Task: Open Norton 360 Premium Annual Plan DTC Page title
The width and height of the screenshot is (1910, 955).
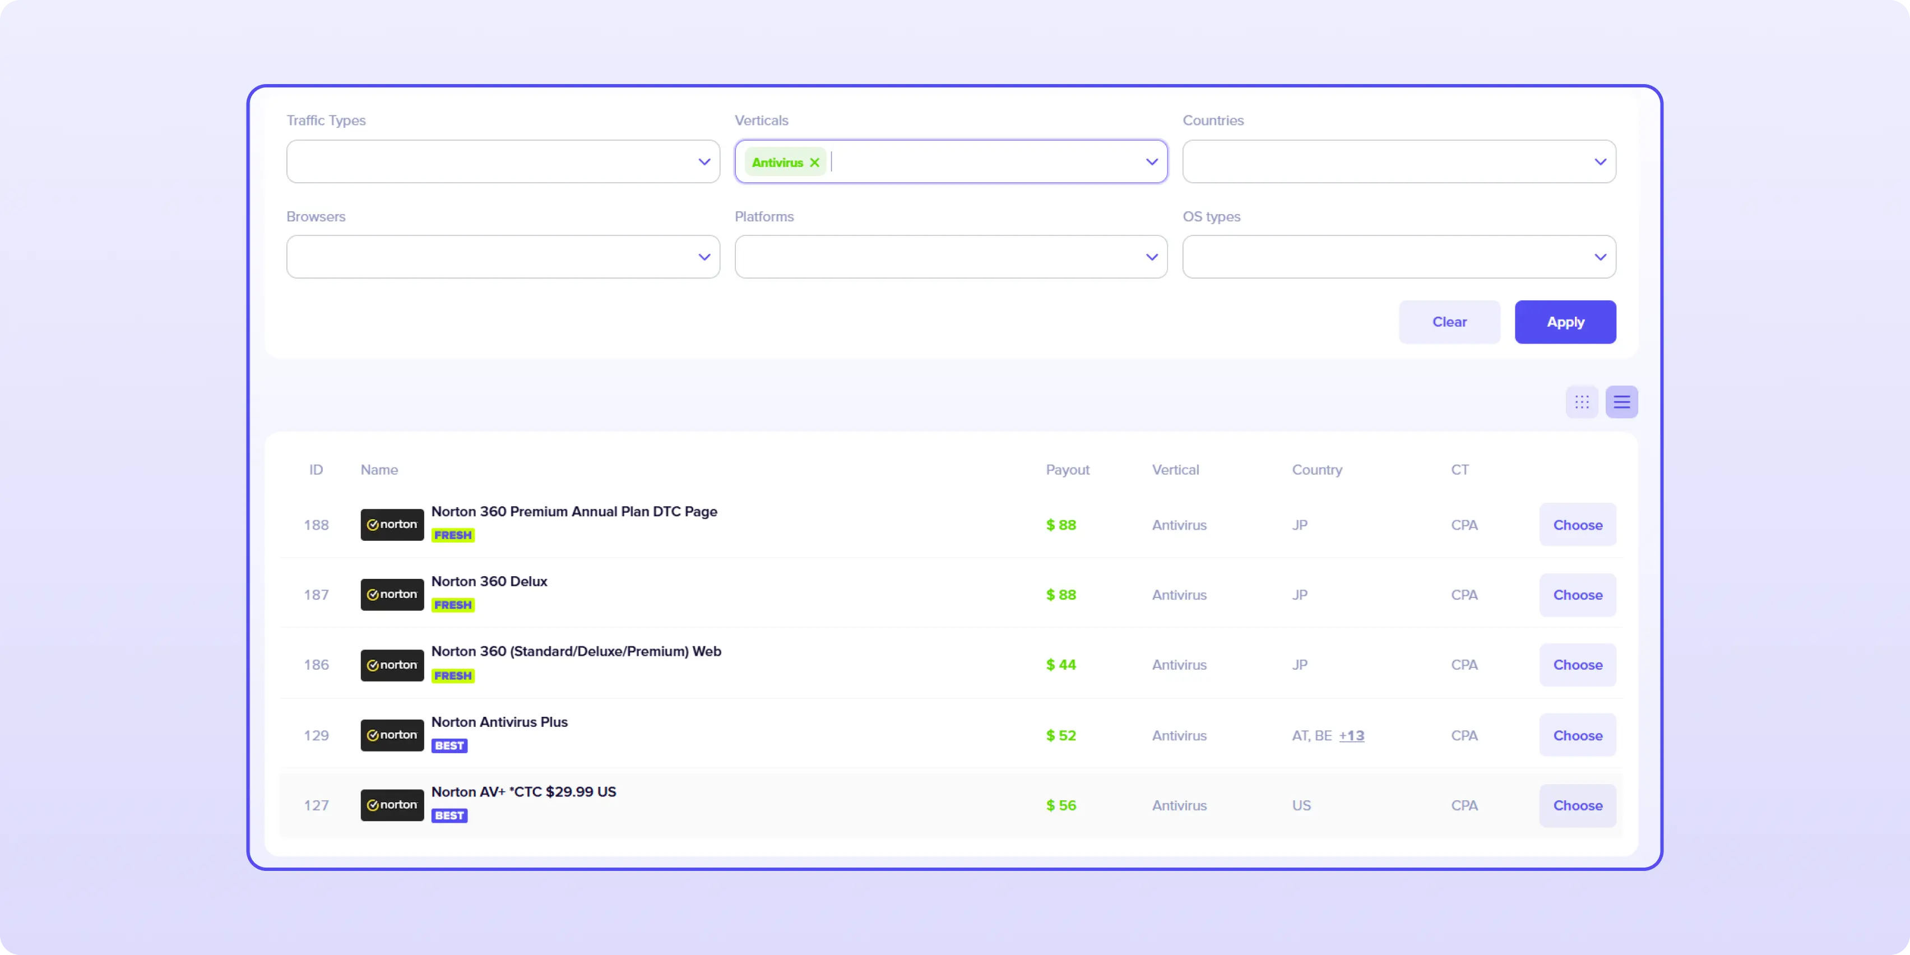Action: 574,511
